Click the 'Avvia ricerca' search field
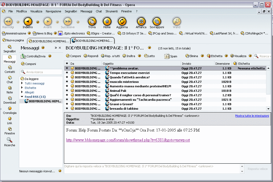This screenshot has height=182, width=273. pos(41,72)
